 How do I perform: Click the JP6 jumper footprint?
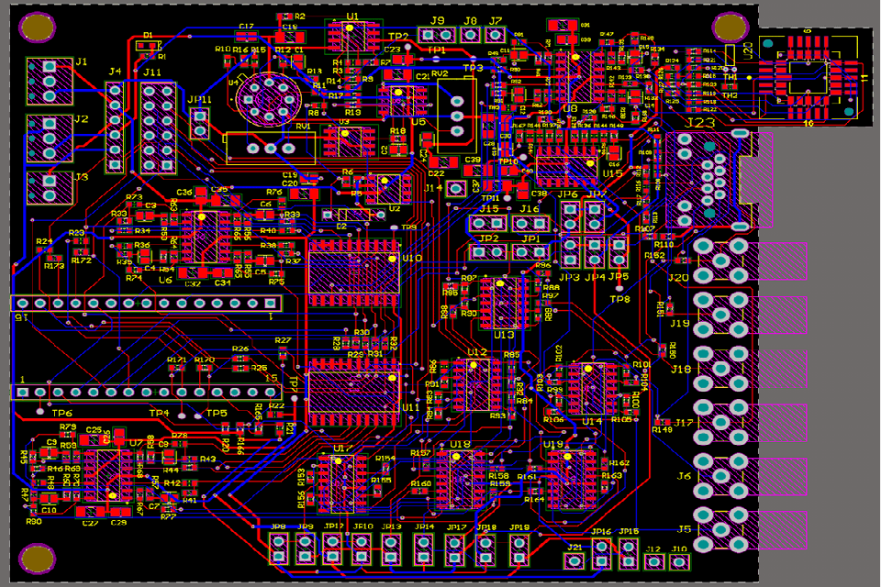[x=570, y=216]
